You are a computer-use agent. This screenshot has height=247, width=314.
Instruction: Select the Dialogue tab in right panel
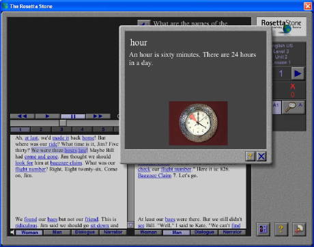(x=204, y=233)
